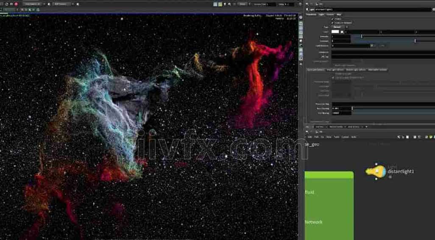
Task: Click the wrench icon in network editor toolbar
Action: point(399,137)
